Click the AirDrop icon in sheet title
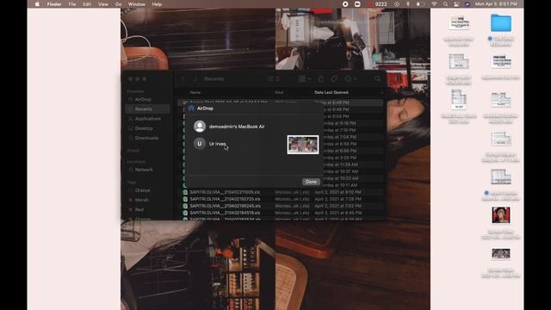The height and width of the screenshot is (310, 551). 191,108
